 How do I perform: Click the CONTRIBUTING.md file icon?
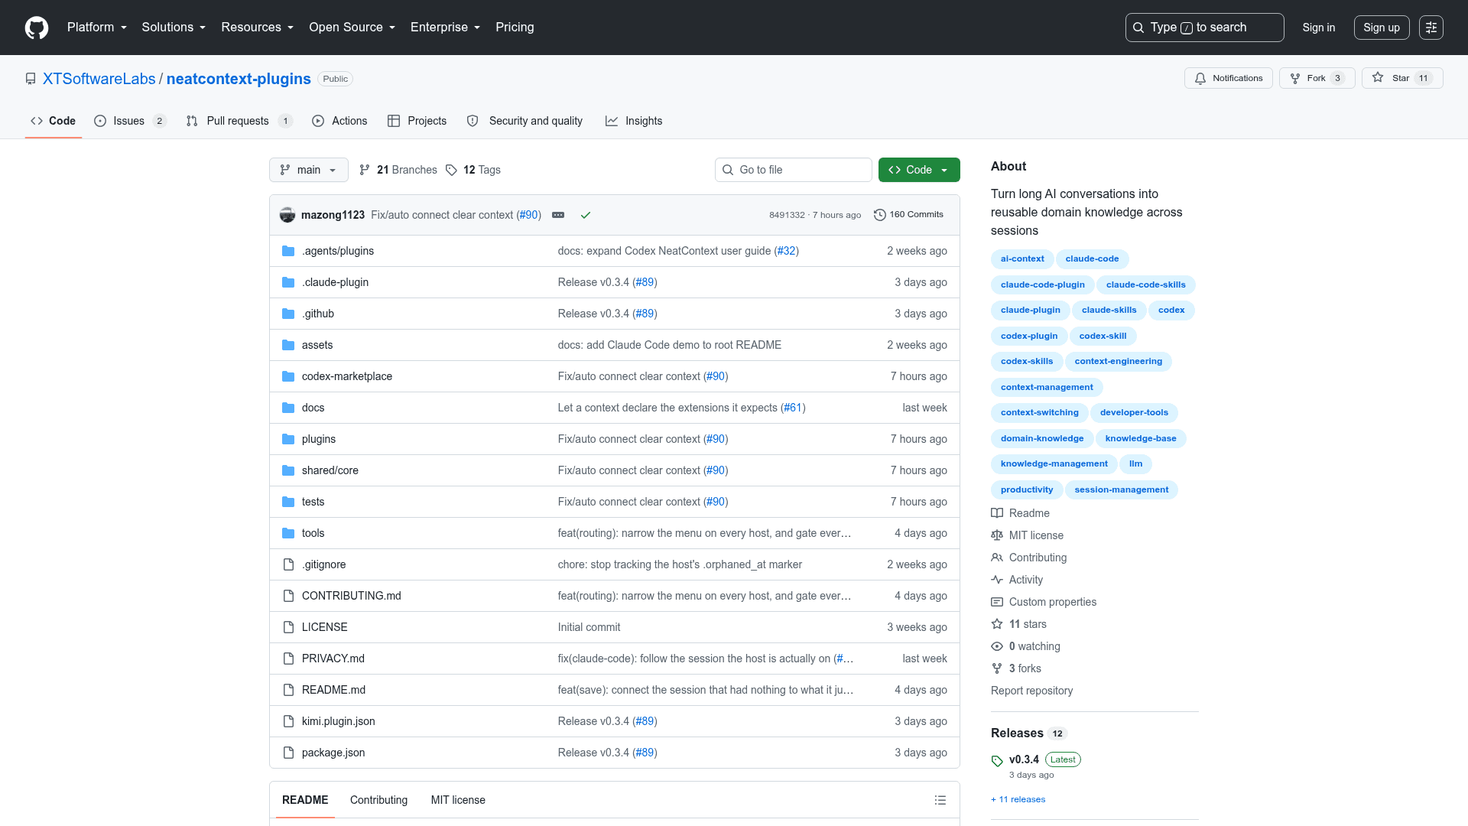[288, 596]
